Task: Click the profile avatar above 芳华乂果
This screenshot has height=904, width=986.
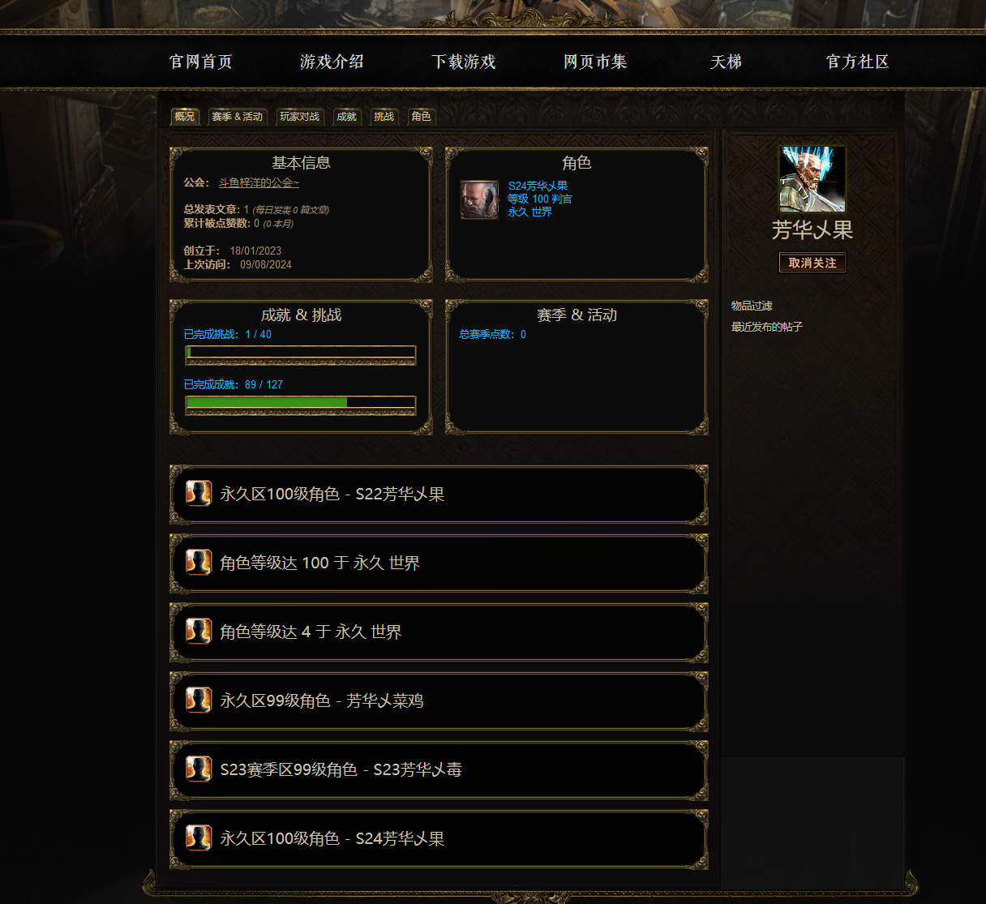Action: coord(812,179)
